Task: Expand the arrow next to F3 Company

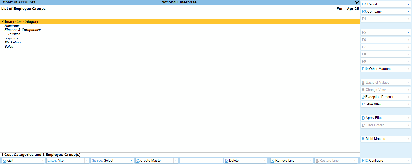Action: 408,12
